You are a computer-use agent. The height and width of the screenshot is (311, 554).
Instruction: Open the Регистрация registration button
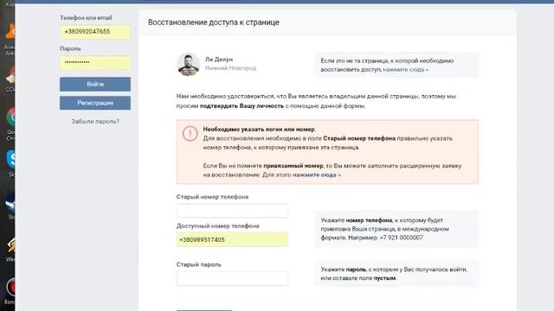pyautogui.click(x=95, y=103)
